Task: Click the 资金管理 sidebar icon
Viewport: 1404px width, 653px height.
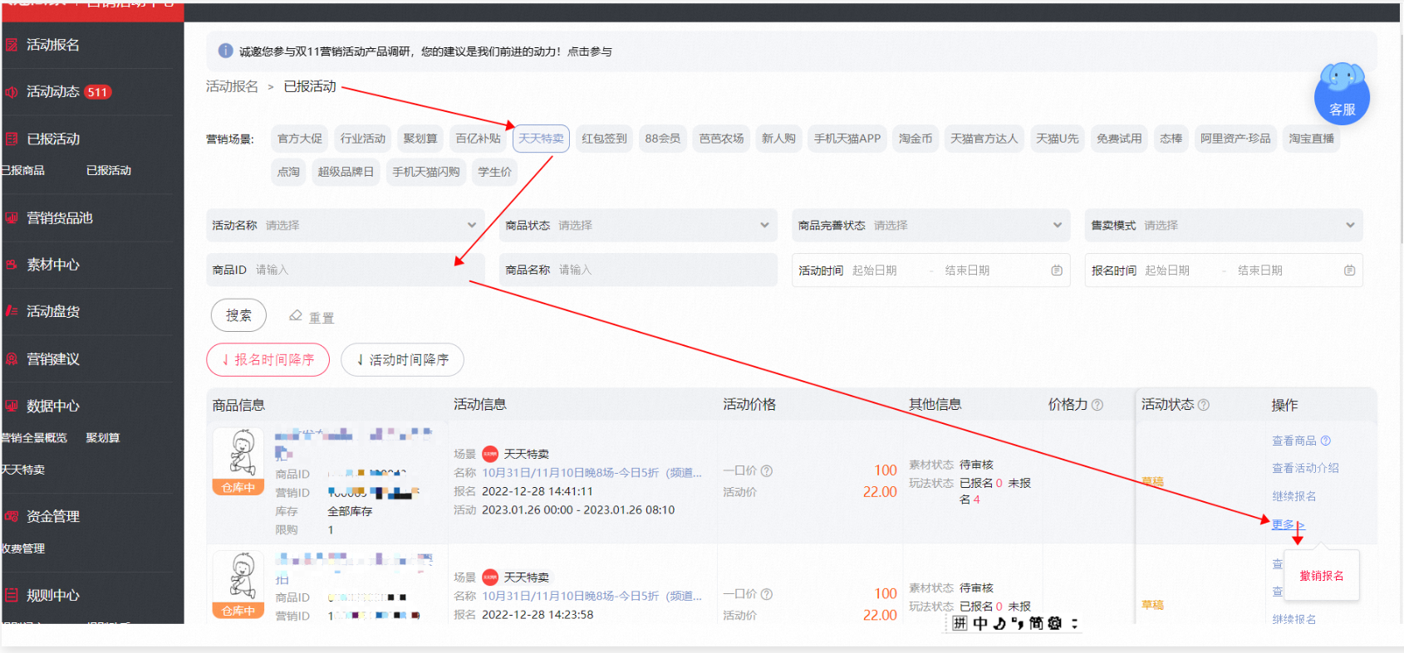Action: (x=12, y=516)
